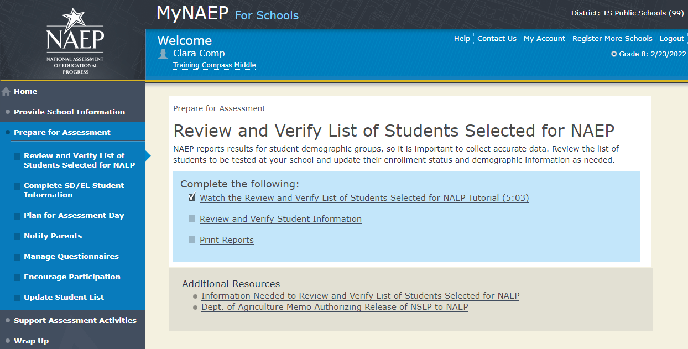Click the square icon beside Encourage Participation

18,277
